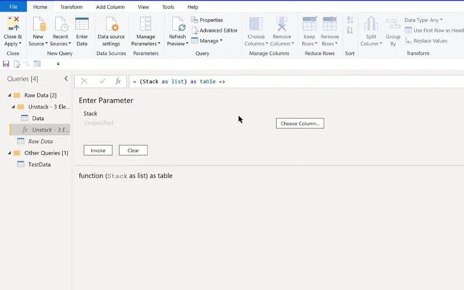This screenshot has width=464, height=290.
Task: Open the Refresh Preview dropdown
Action: click(187, 43)
